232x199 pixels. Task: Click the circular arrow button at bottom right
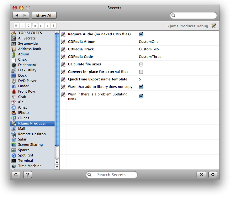point(213,175)
